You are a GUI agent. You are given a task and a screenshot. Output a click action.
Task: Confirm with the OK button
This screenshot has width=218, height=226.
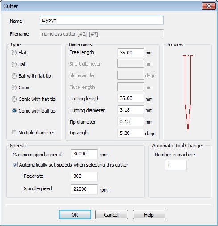click(75, 215)
